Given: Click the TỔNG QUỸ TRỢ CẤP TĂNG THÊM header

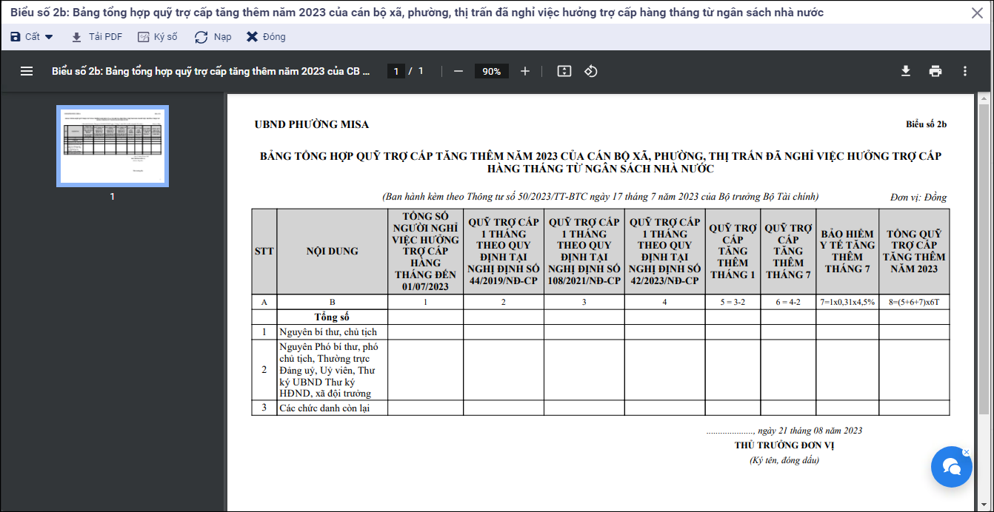Looking at the screenshot, I should (x=914, y=252).
